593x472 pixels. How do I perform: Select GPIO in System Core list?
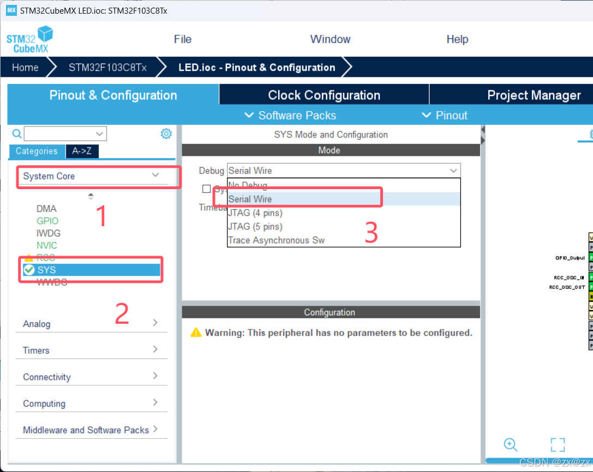[47, 221]
